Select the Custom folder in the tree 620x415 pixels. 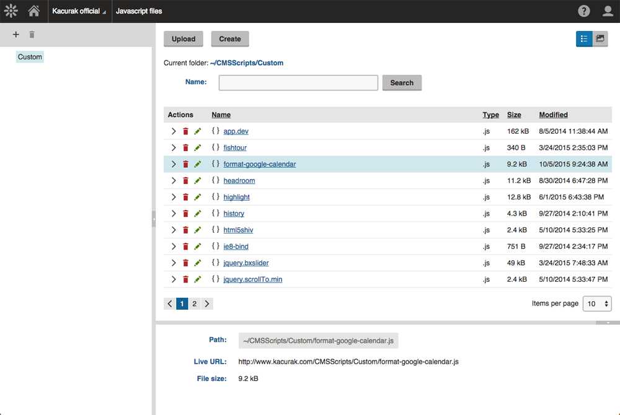(30, 57)
